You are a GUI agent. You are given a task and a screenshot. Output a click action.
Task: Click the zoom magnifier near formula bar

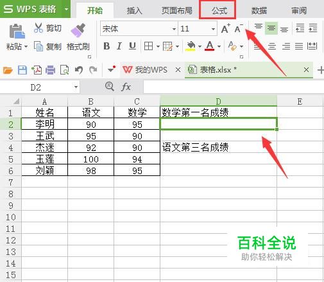coord(110,87)
